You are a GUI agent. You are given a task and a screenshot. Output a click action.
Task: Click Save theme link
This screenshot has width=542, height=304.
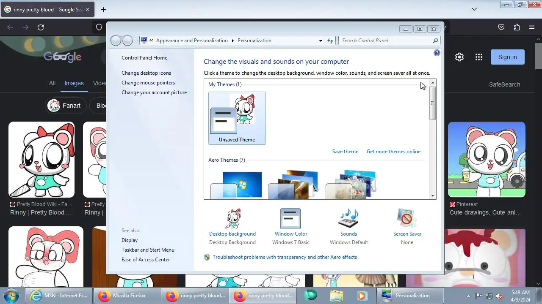coord(345,152)
